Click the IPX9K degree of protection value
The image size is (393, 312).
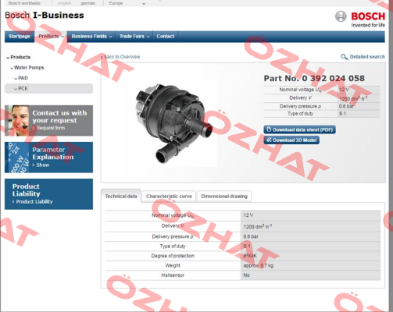click(250, 256)
